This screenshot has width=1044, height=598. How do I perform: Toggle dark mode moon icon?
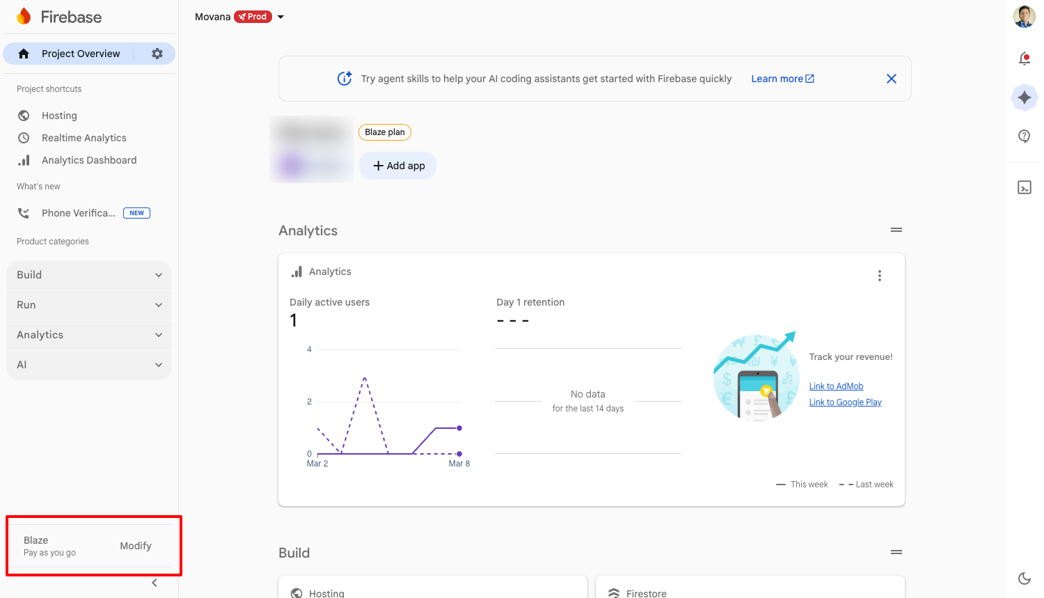pos(1025,578)
